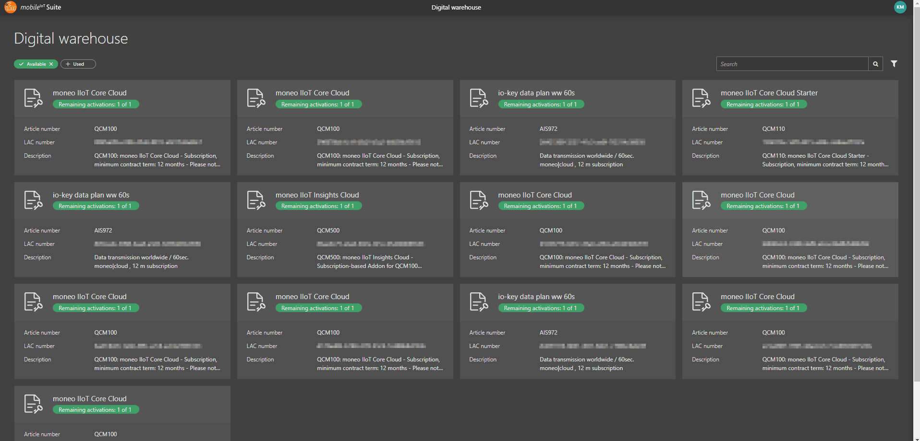Enable the Used filter chip
This screenshot has height=441, width=920.
click(x=78, y=64)
